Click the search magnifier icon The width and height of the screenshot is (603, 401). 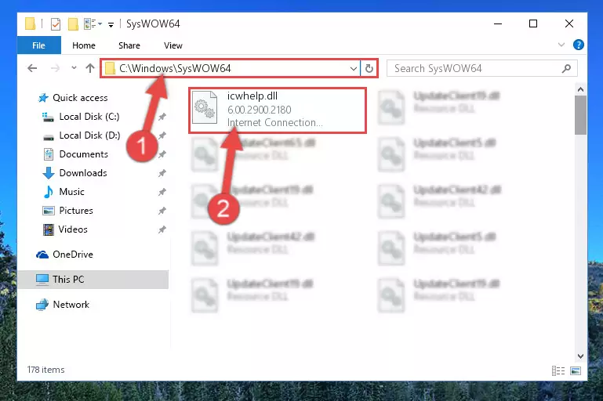[566, 69]
